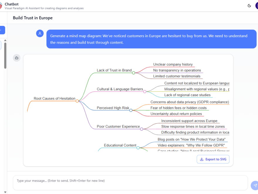The image size is (258, 194).
Task: Collapse the Root Causes of Hesitation node
Action: [77, 101]
